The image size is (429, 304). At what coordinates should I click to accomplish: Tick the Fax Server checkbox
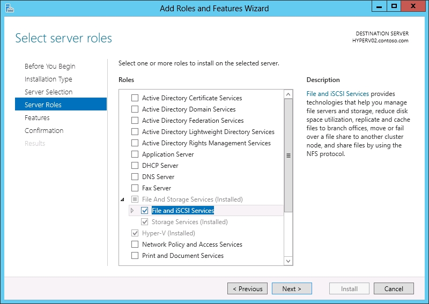[x=135, y=188]
